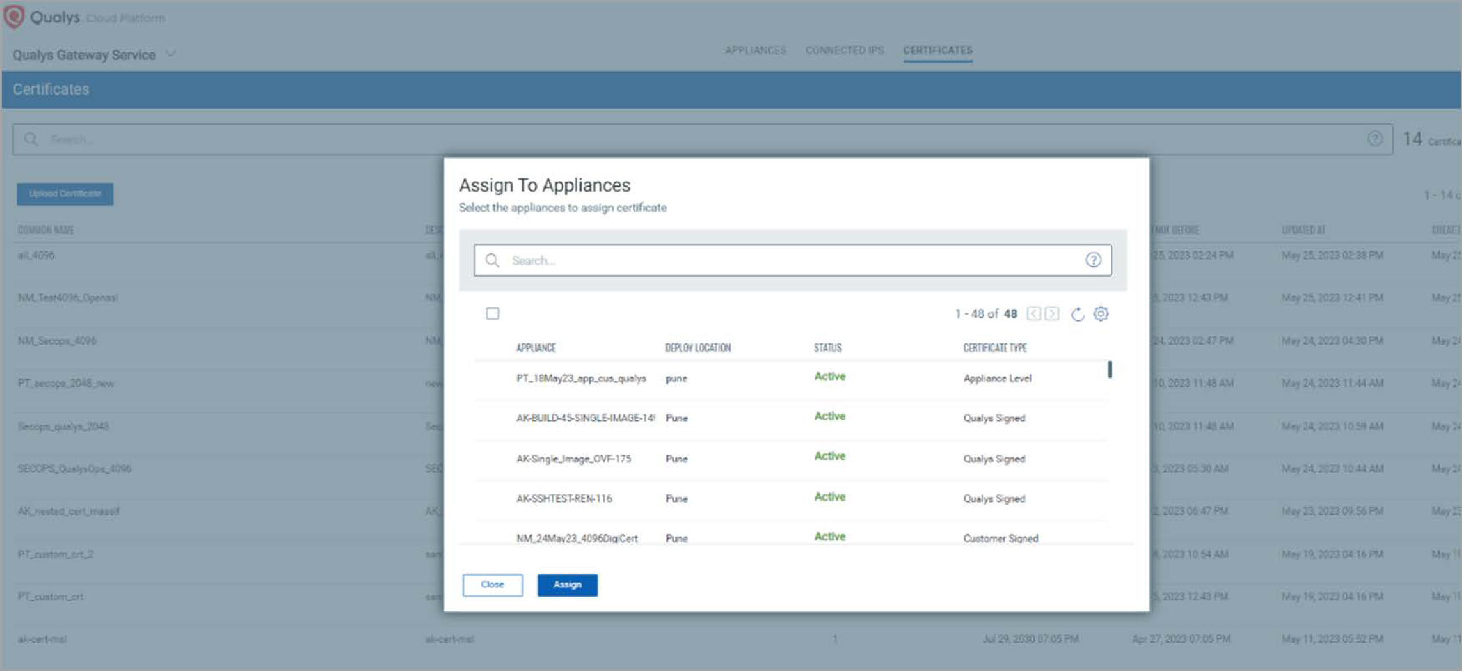
Task: Select appliance NM_24May23_4096DigiCert
Action: [577, 538]
